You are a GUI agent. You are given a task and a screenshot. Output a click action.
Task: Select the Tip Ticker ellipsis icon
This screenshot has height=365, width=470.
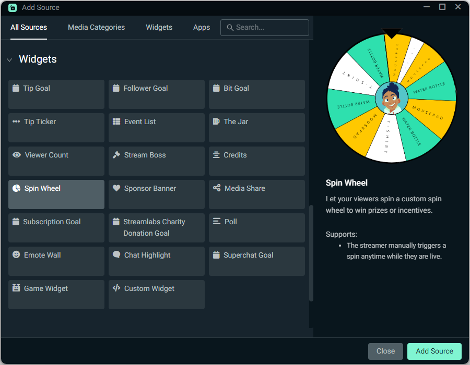point(16,121)
